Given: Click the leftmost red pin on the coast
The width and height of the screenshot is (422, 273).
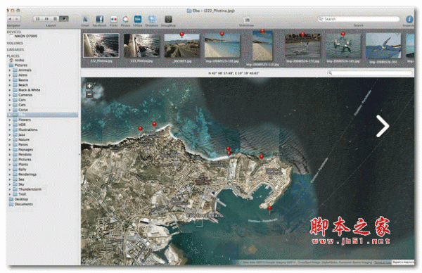Looking at the screenshot, I should click(140, 129).
